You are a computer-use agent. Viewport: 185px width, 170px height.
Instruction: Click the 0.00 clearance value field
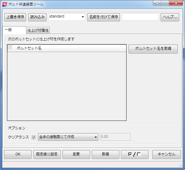pyautogui.click(x=115, y=137)
